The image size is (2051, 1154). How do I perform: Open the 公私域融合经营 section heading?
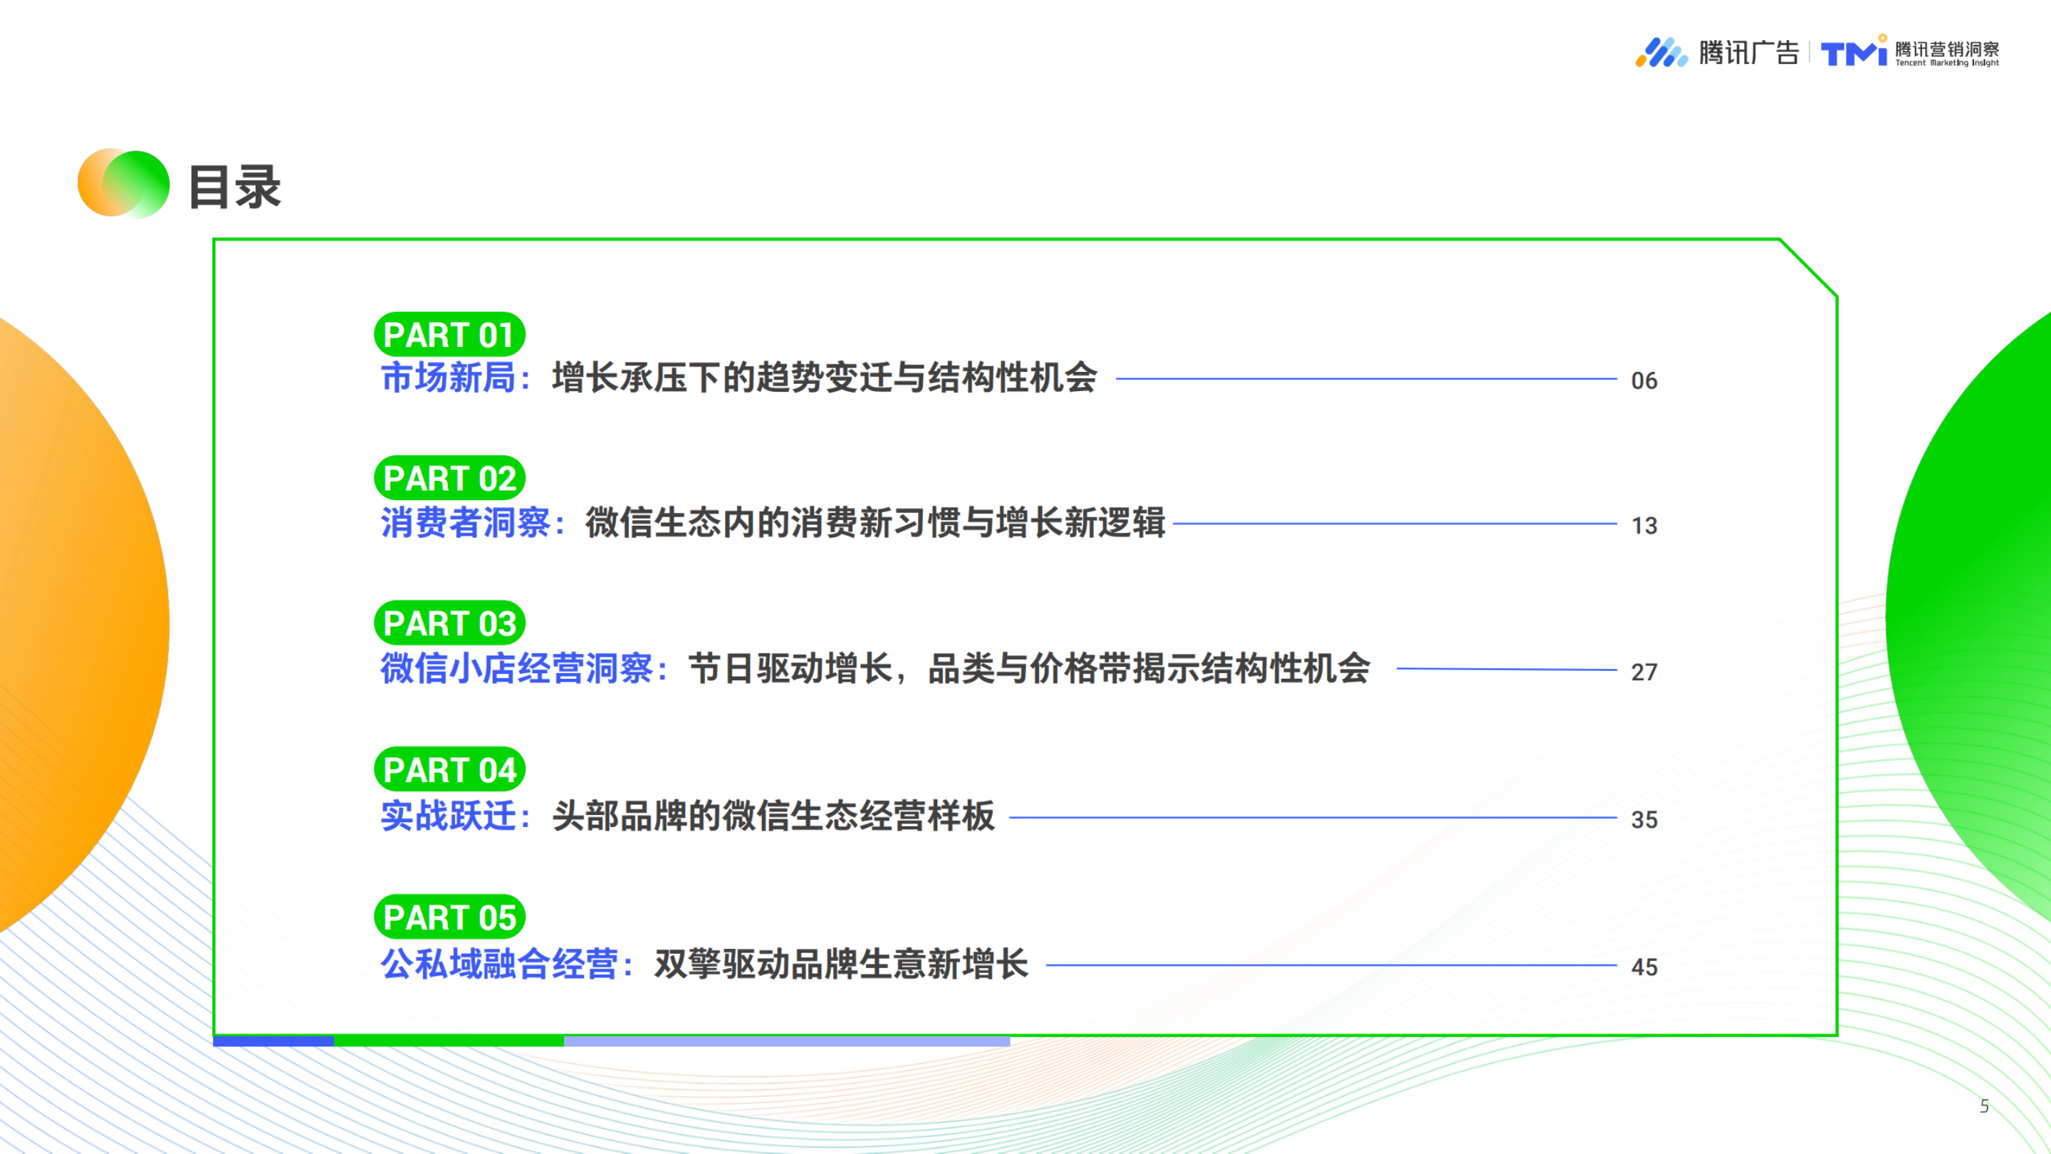click(x=499, y=964)
